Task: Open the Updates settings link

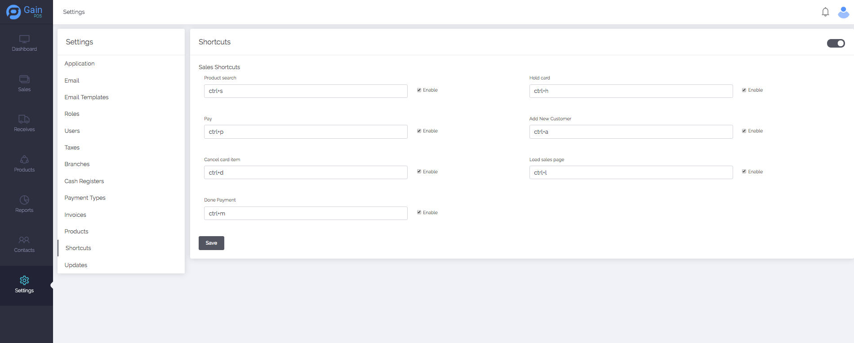Action: pyautogui.click(x=76, y=265)
